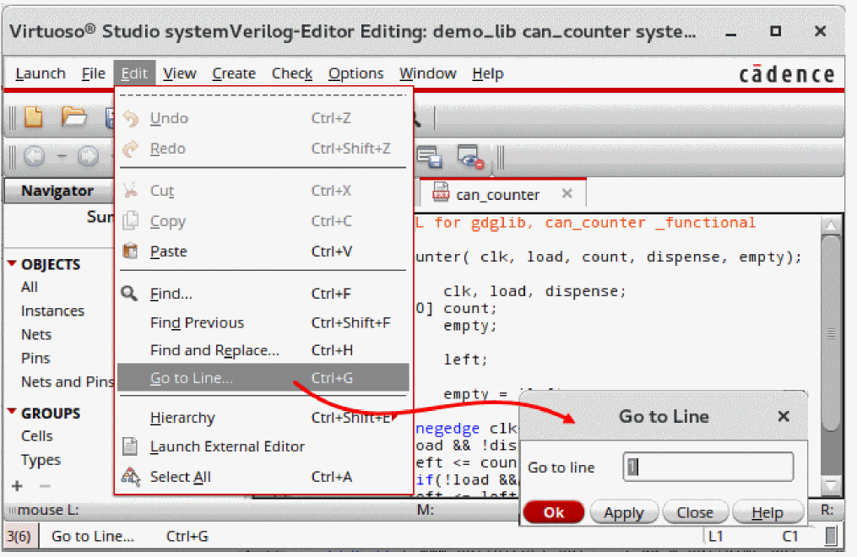857x557 pixels.
Task: Open the File menu
Action: click(x=94, y=73)
